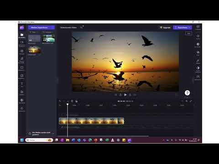Image resolution: width=219 pixels, height=164 pixels.
Task: Duplicate the selected clip
Action: (x=76, y=101)
